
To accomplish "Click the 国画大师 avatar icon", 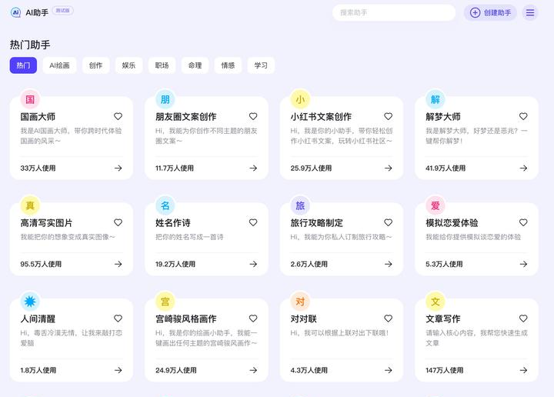I will pos(30,99).
